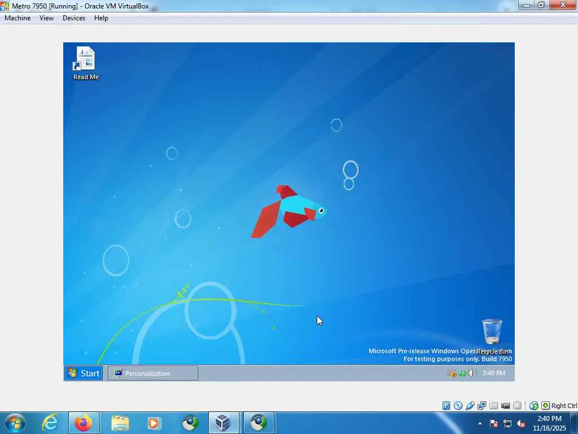Click the VirtualBox shared folders indicator
578x434 pixels.
click(x=493, y=406)
